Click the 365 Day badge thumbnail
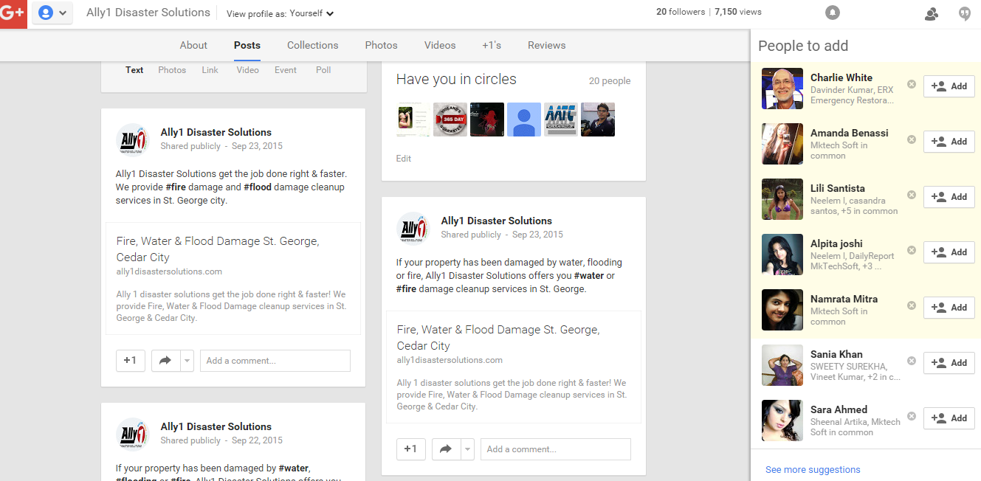This screenshot has height=481, width=981. click(x=450, y=120)
